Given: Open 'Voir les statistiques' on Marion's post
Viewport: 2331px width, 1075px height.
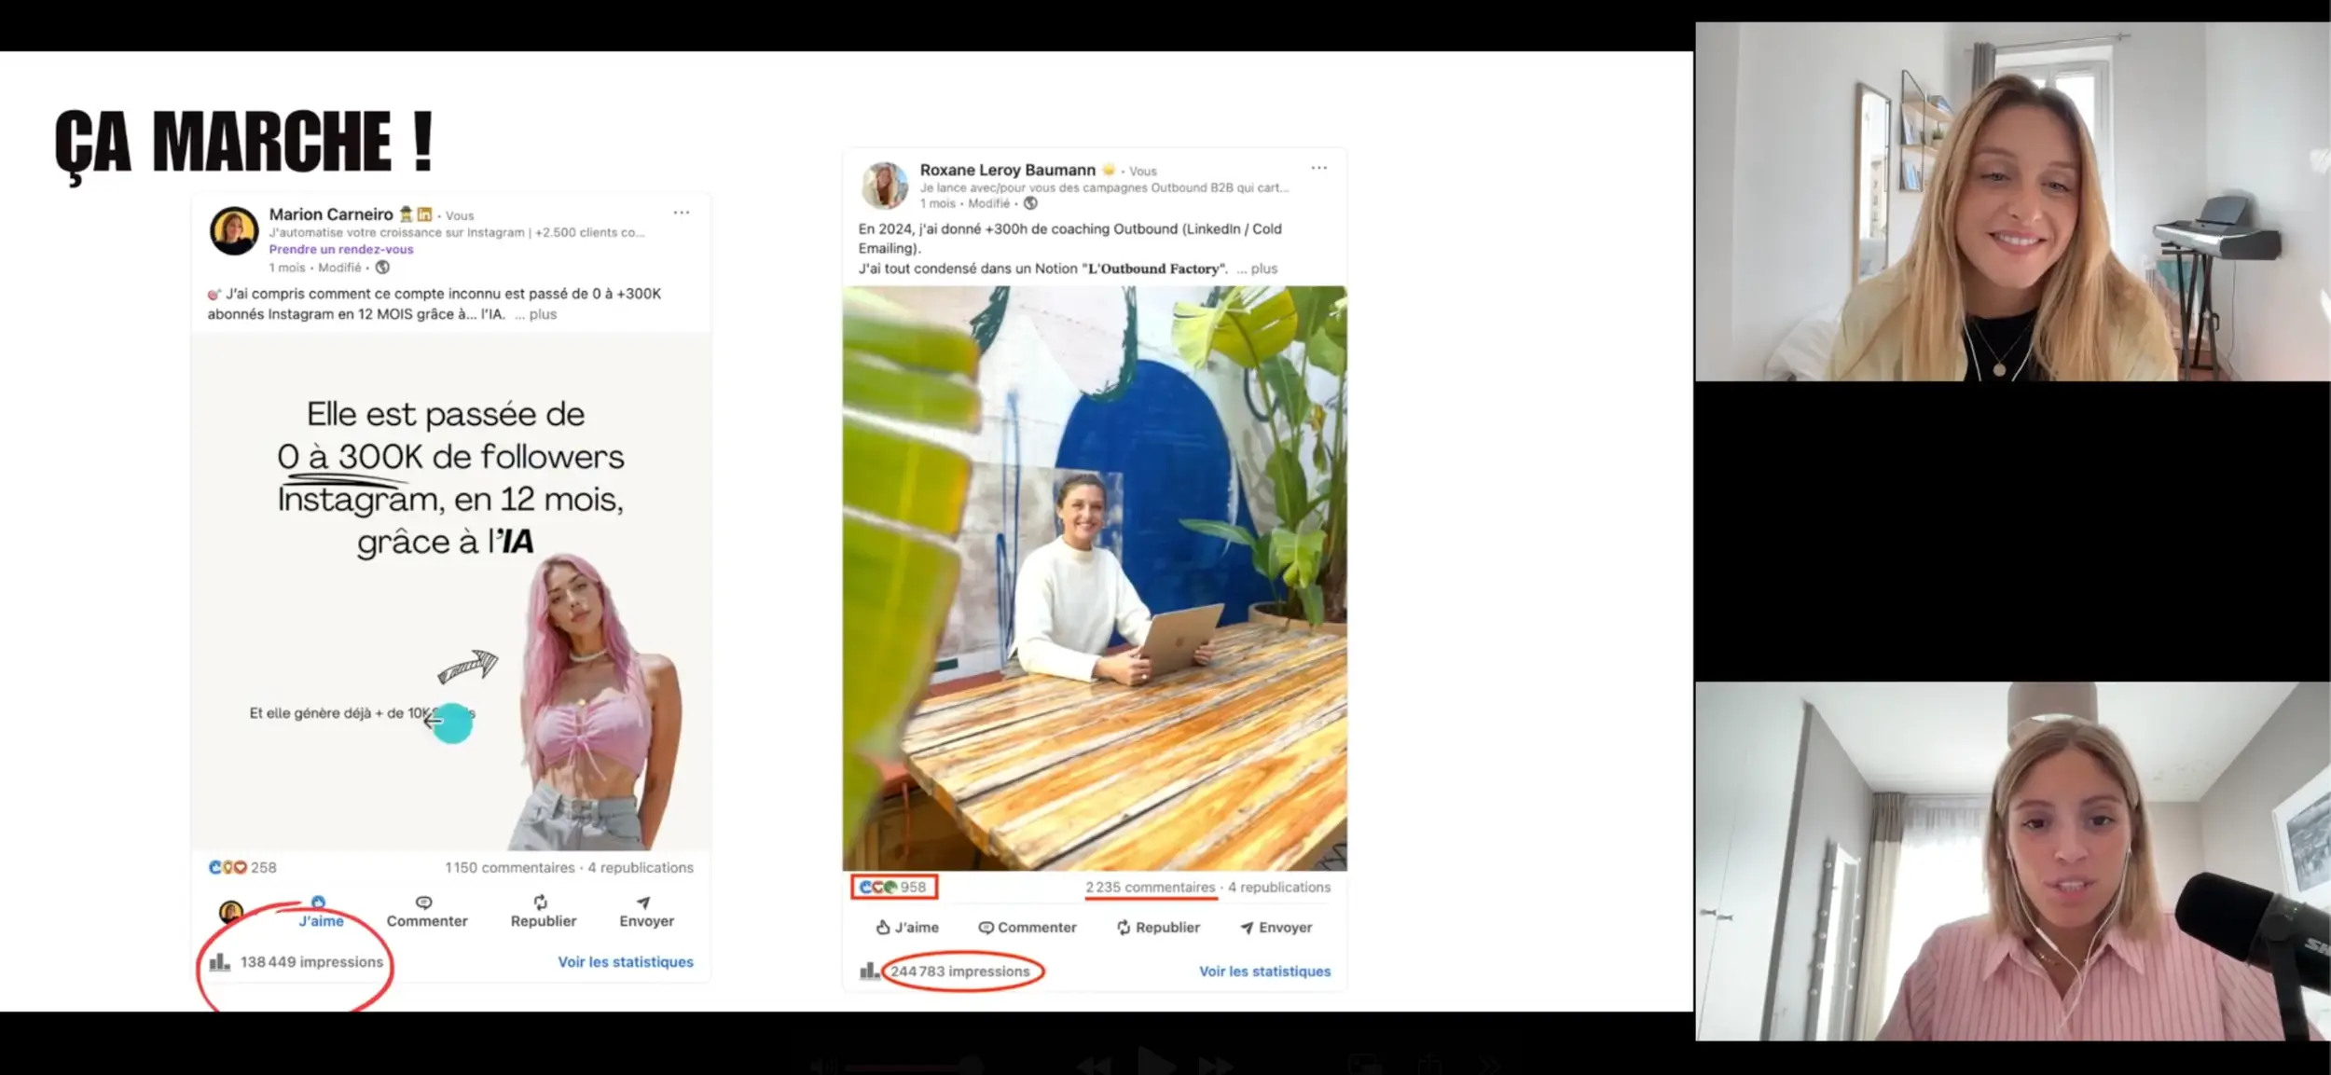Looking at the screenshot, I should [x=625, y=961].
